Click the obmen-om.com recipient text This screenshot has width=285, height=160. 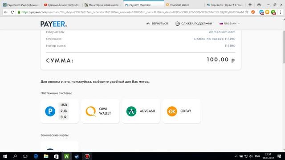click(222, 32)
